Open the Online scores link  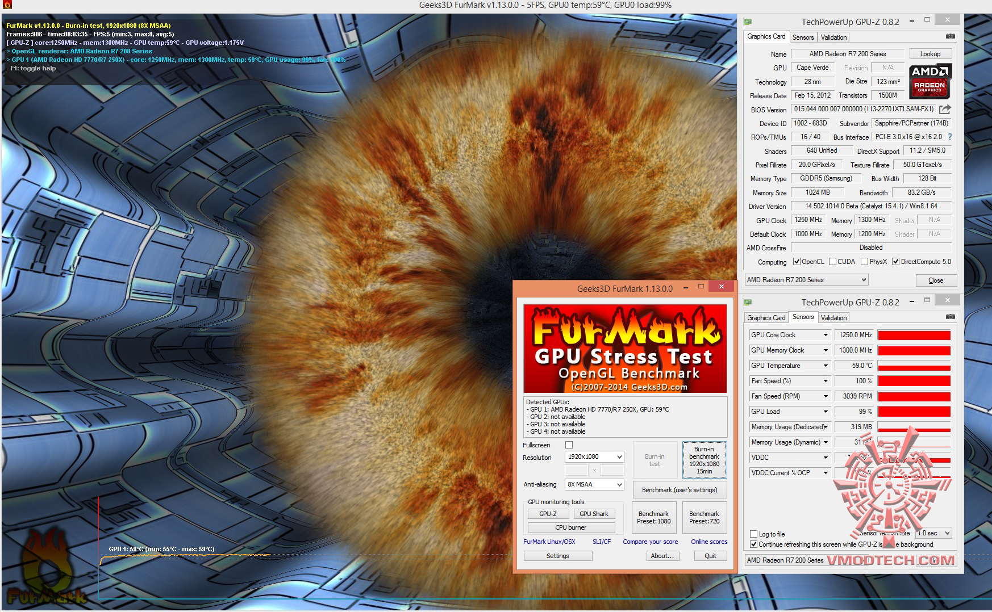709,542
